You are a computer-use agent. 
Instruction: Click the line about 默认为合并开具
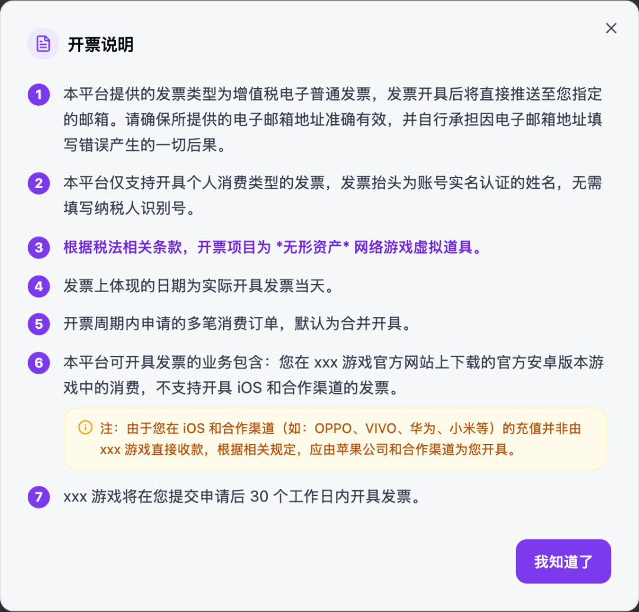click(237, 323)
